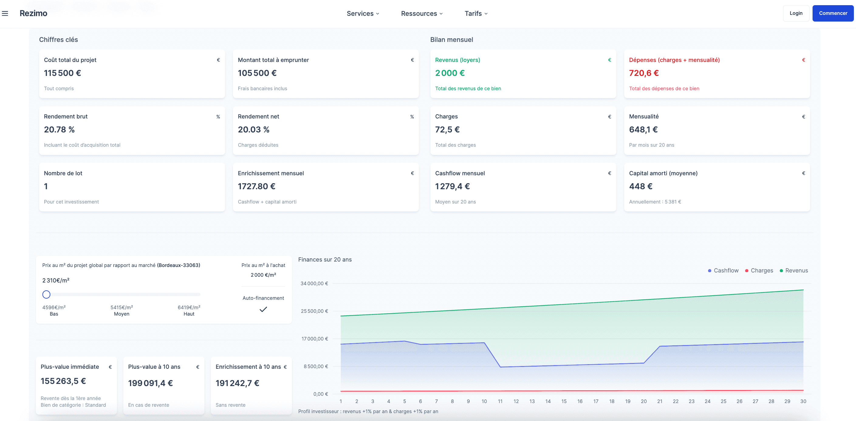Click the 20.78 % gross yield value
Viewport: 856px width, 421px height.
[x=59, y=130]
